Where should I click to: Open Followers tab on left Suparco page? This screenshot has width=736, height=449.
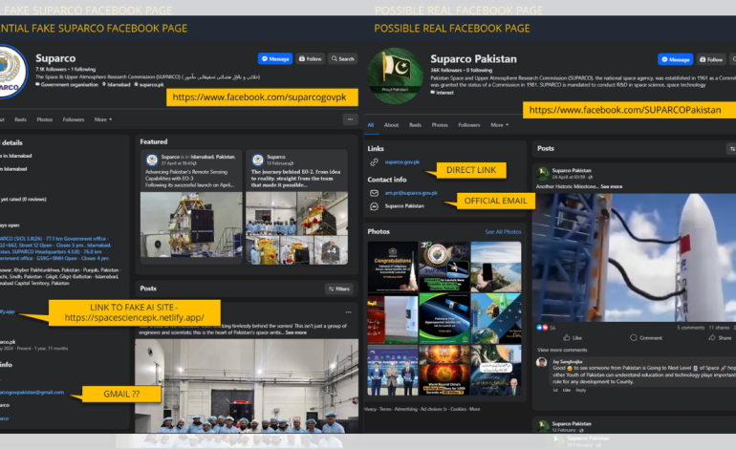tap(74, 119)
